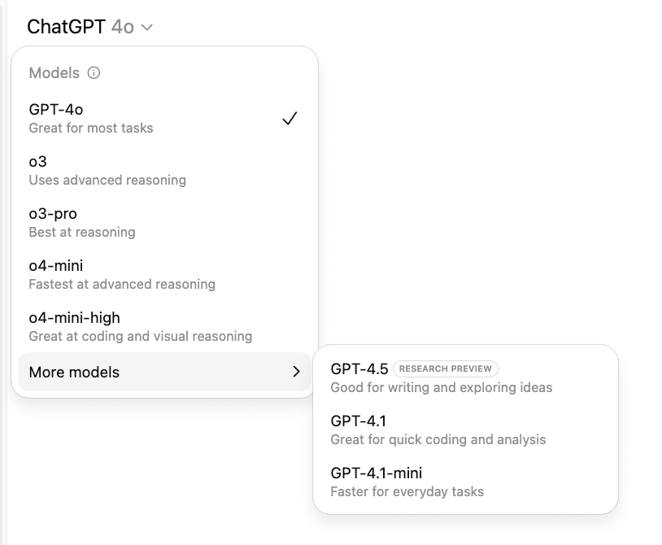Select the o4-mini-high model
662x545 pixels.
pos(74,318)
